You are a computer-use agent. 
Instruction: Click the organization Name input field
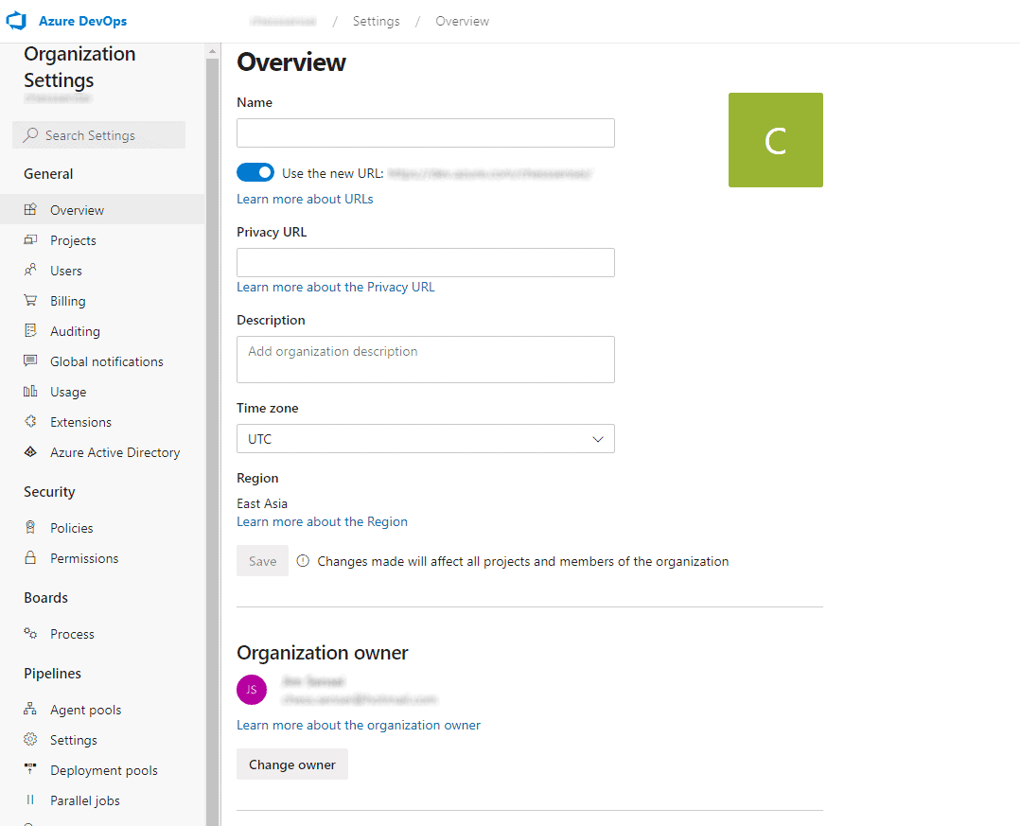(x=425, y=132)
